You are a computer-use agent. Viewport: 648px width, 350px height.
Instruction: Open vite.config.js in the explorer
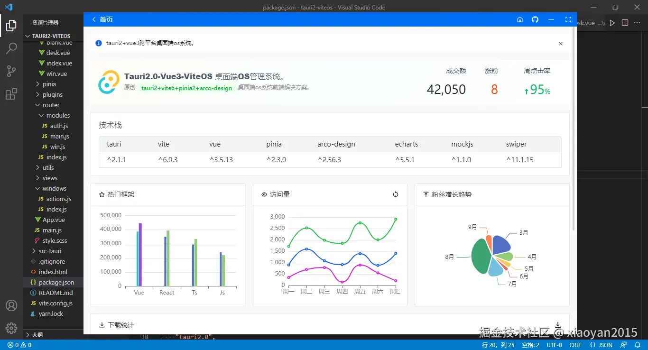tap(56, 304)
